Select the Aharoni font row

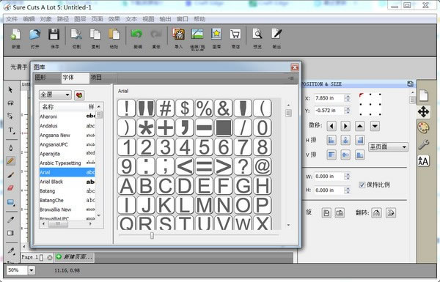coord(67,116)
